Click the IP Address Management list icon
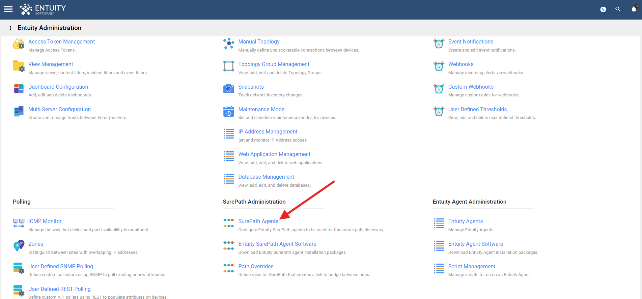Viewport: 642px width, 299px height. 229,133
